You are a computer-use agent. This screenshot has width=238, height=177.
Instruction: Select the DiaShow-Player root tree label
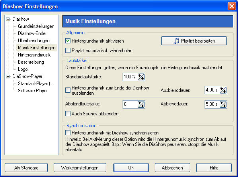[27, 76]
